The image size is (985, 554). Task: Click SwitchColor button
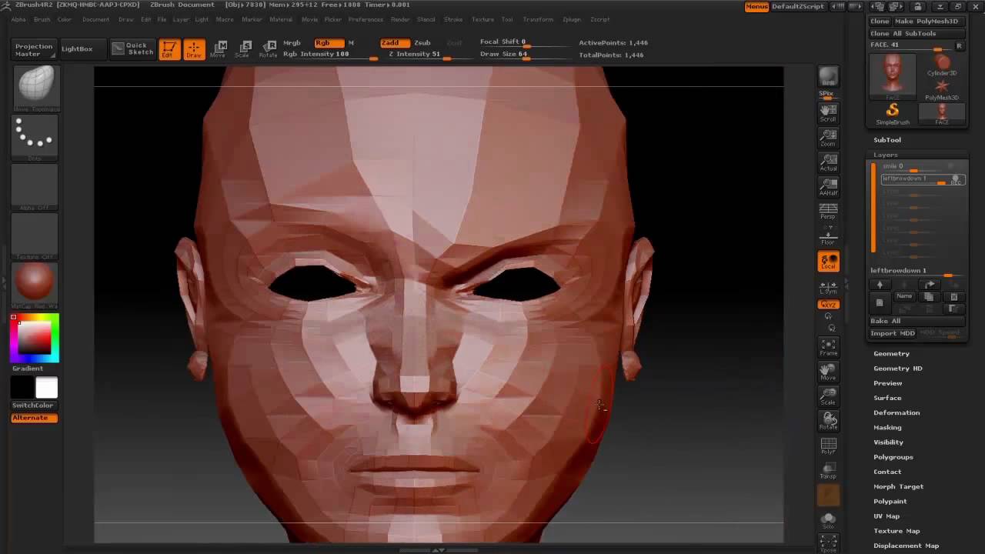click(x=33, y=405)
